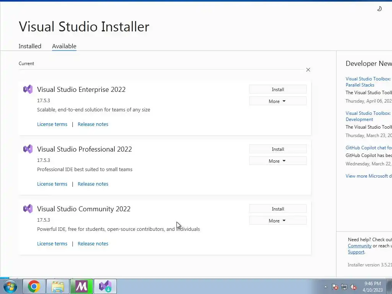
Task: Click the Thursday, March 23 date text
Action: click(x=369, y=135)
